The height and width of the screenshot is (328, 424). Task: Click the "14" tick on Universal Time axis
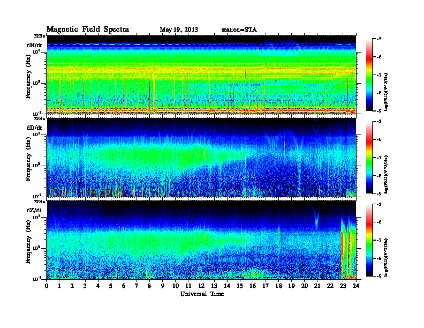pos(227,286)
